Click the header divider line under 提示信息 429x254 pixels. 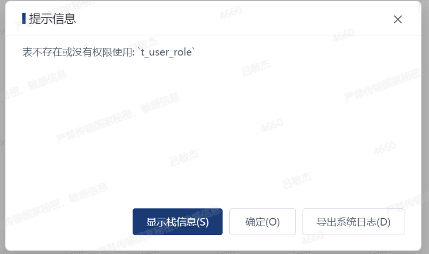click(x=213, y=36)
